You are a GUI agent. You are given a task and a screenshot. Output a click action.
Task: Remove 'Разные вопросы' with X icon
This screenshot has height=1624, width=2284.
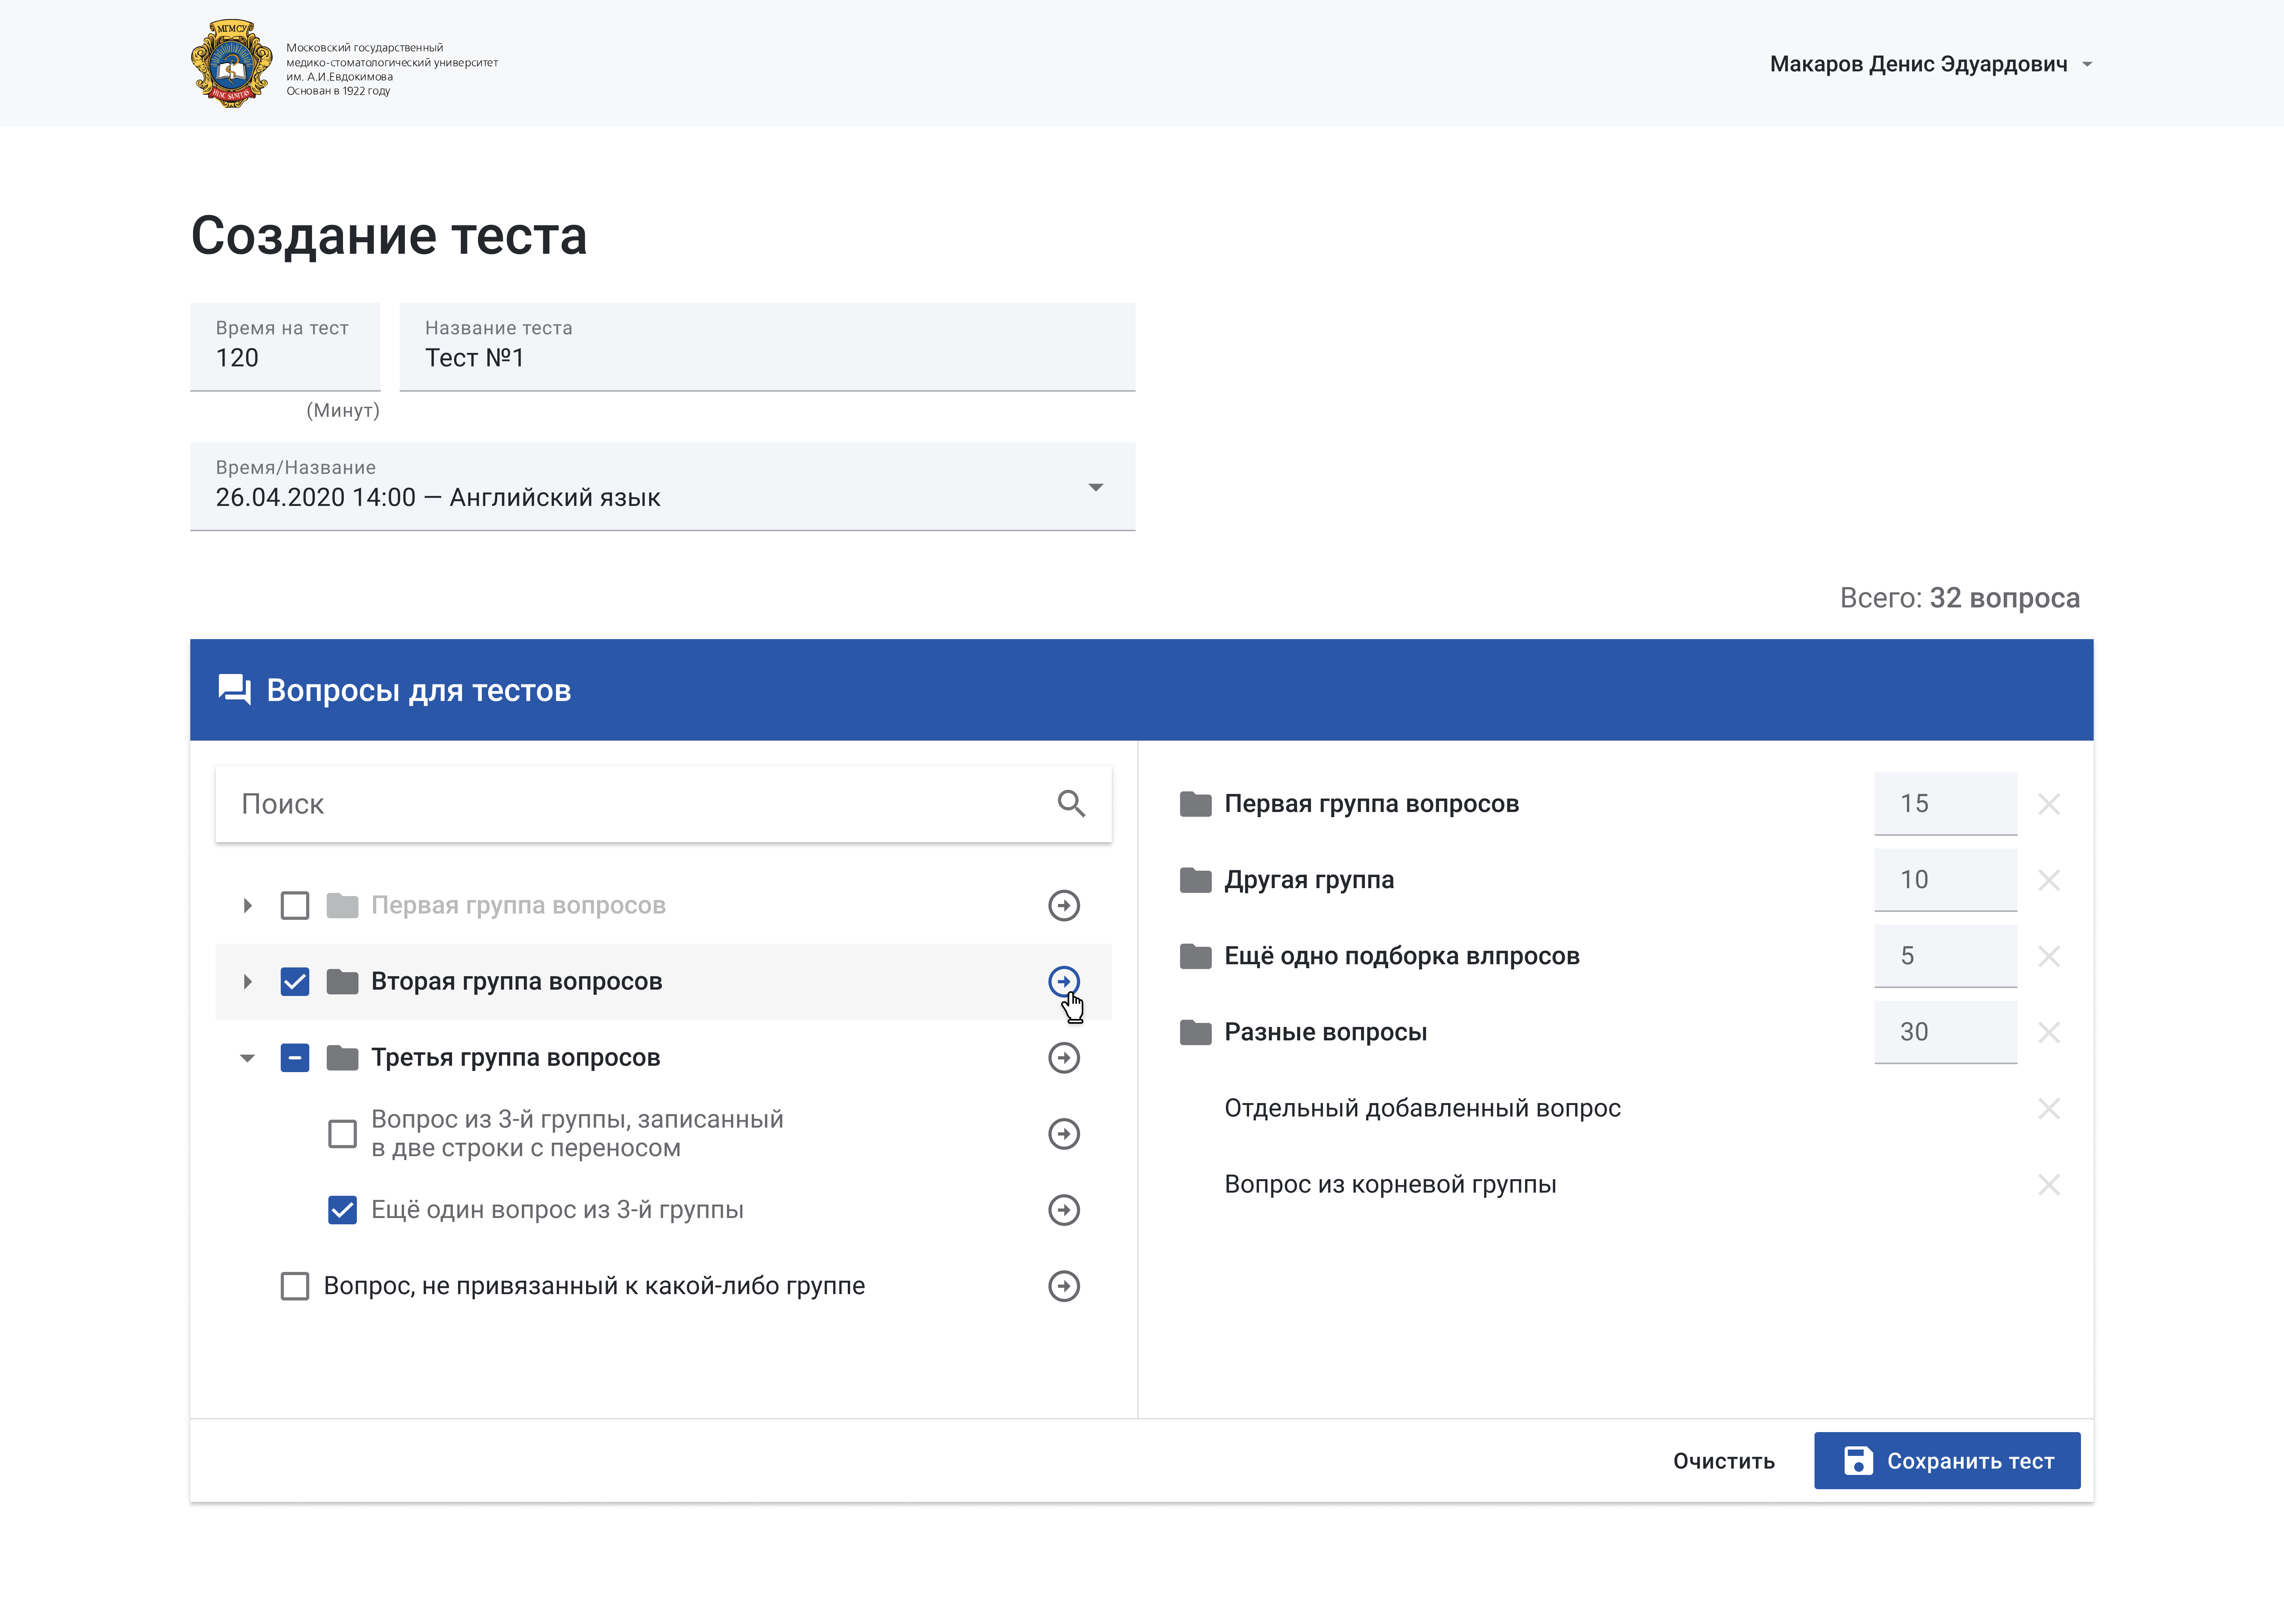coord(2048,1032)
